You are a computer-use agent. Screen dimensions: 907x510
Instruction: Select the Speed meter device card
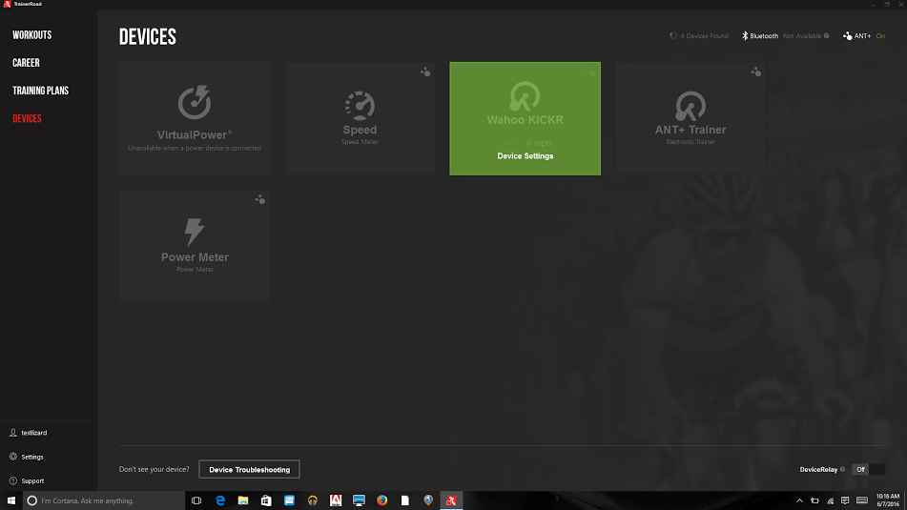tap(360, 118)
